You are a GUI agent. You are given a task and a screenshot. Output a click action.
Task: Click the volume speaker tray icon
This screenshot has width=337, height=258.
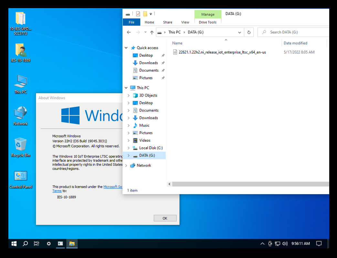(x=285, y=243)
